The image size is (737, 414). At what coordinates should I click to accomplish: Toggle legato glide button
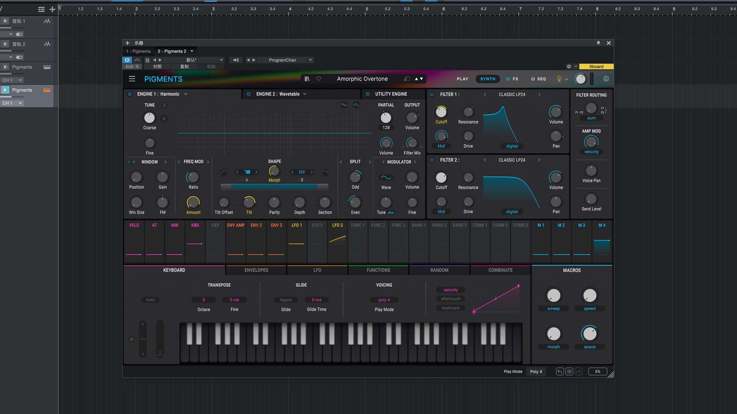click(x=286, y=300)
